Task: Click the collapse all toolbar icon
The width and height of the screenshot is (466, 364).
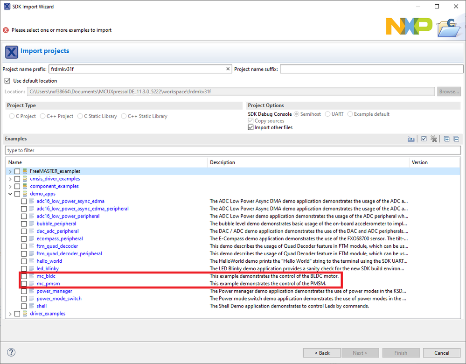Action: click(x=457, y=139)
